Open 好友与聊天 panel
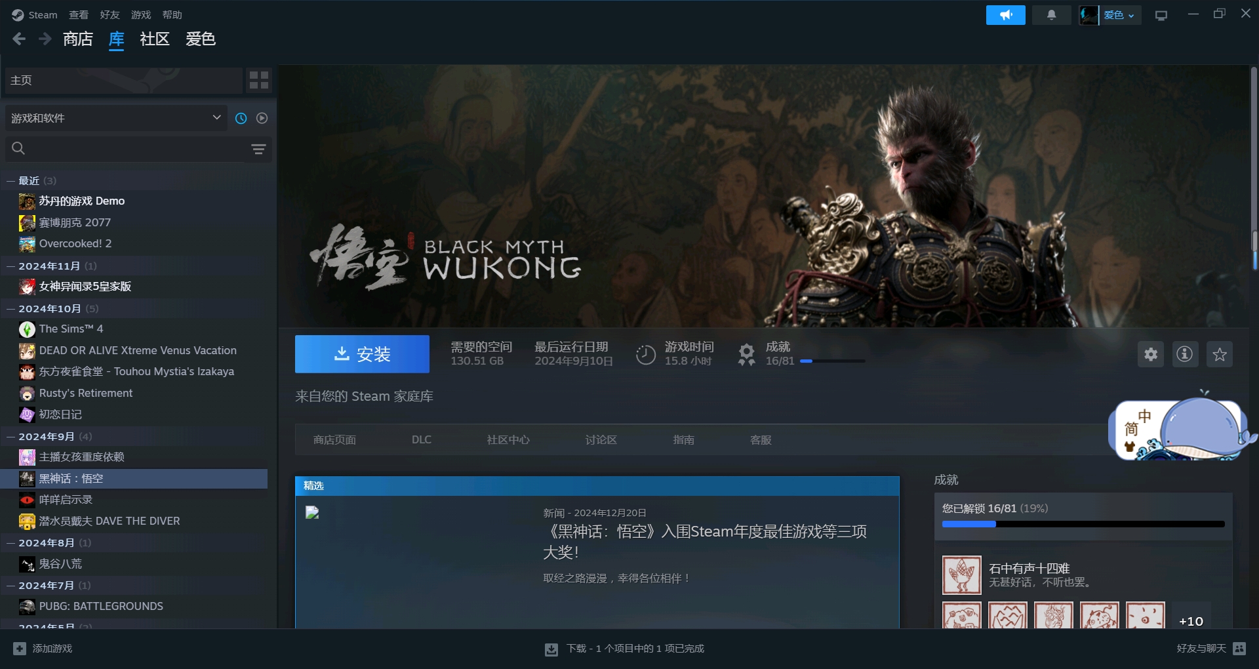Viewport: 1259px width, 669px height. (x=1210, y=648)
